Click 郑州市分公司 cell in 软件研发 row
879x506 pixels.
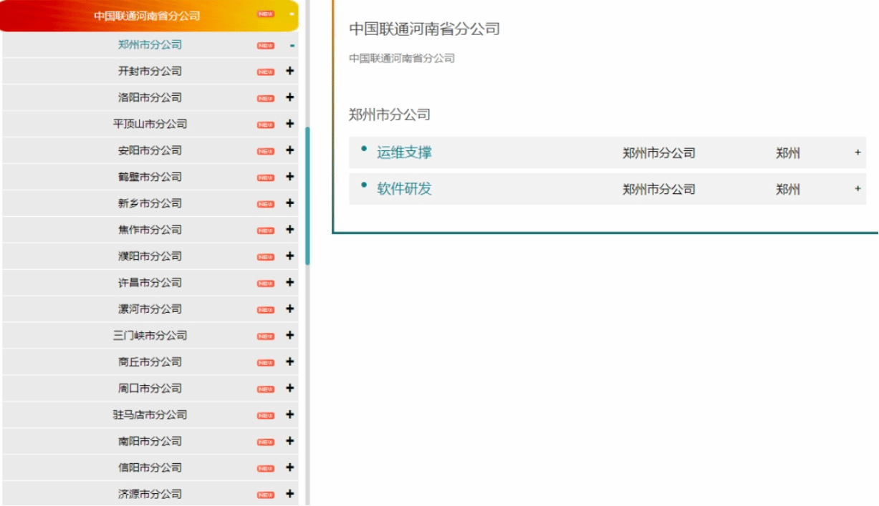pos(659,190)
